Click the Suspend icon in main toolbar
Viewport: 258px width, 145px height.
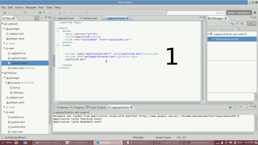[x=55, y=13]
